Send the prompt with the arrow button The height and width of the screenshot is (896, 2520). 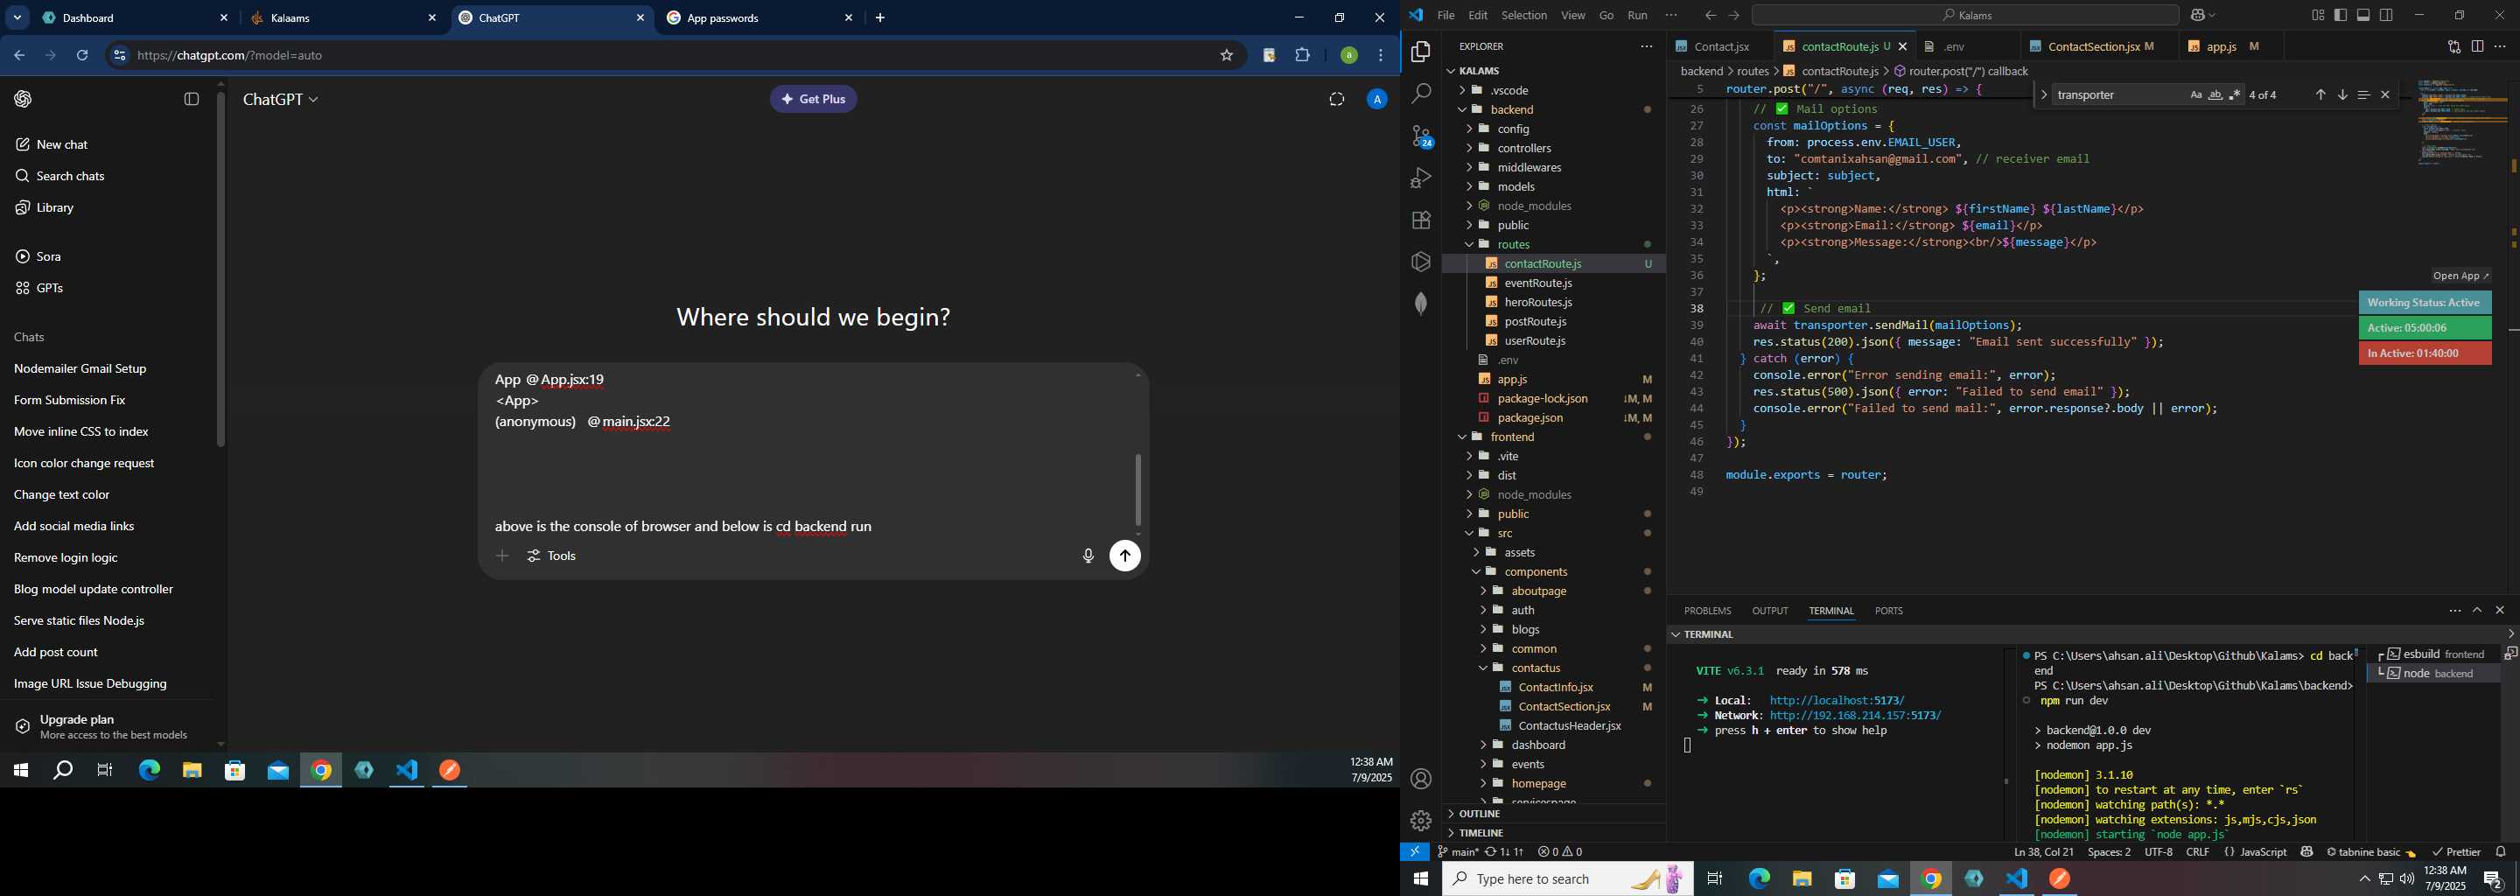point(1125,556)
